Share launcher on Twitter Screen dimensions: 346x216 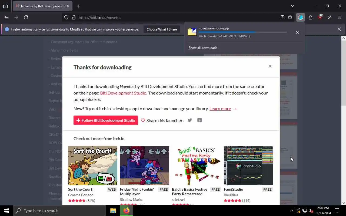click(x=190, y=120)
